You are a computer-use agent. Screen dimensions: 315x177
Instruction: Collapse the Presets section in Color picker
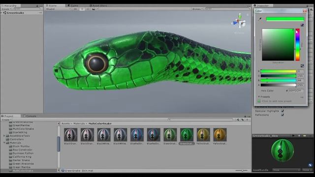259,97
